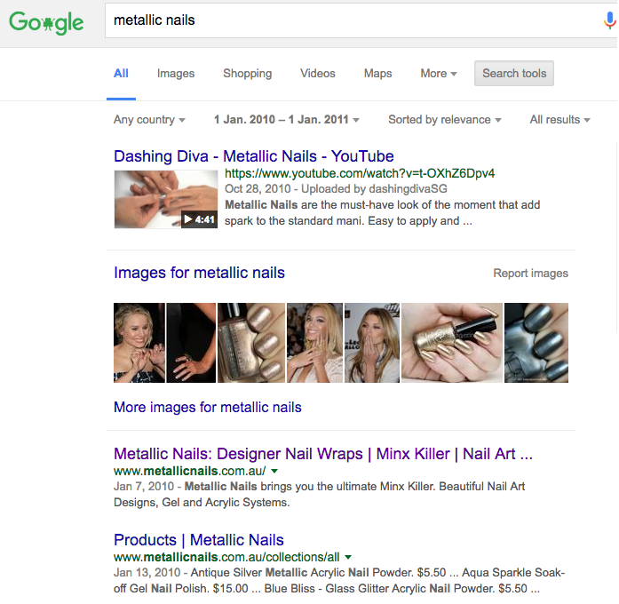Open thumbnail of hand against black dress

[x=191, y=343]
